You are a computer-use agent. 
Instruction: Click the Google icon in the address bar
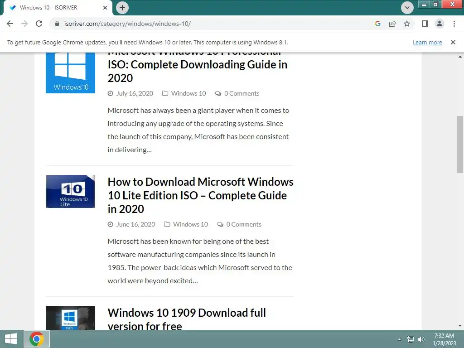tap(377, 24)
